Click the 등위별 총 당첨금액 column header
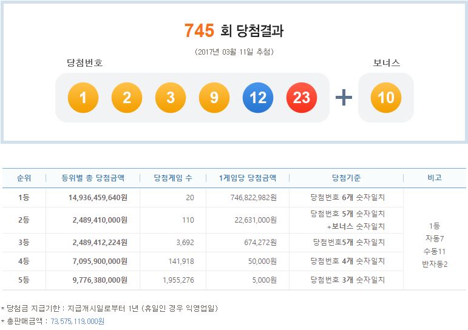The image size is (468, 330). pos(93,178)
